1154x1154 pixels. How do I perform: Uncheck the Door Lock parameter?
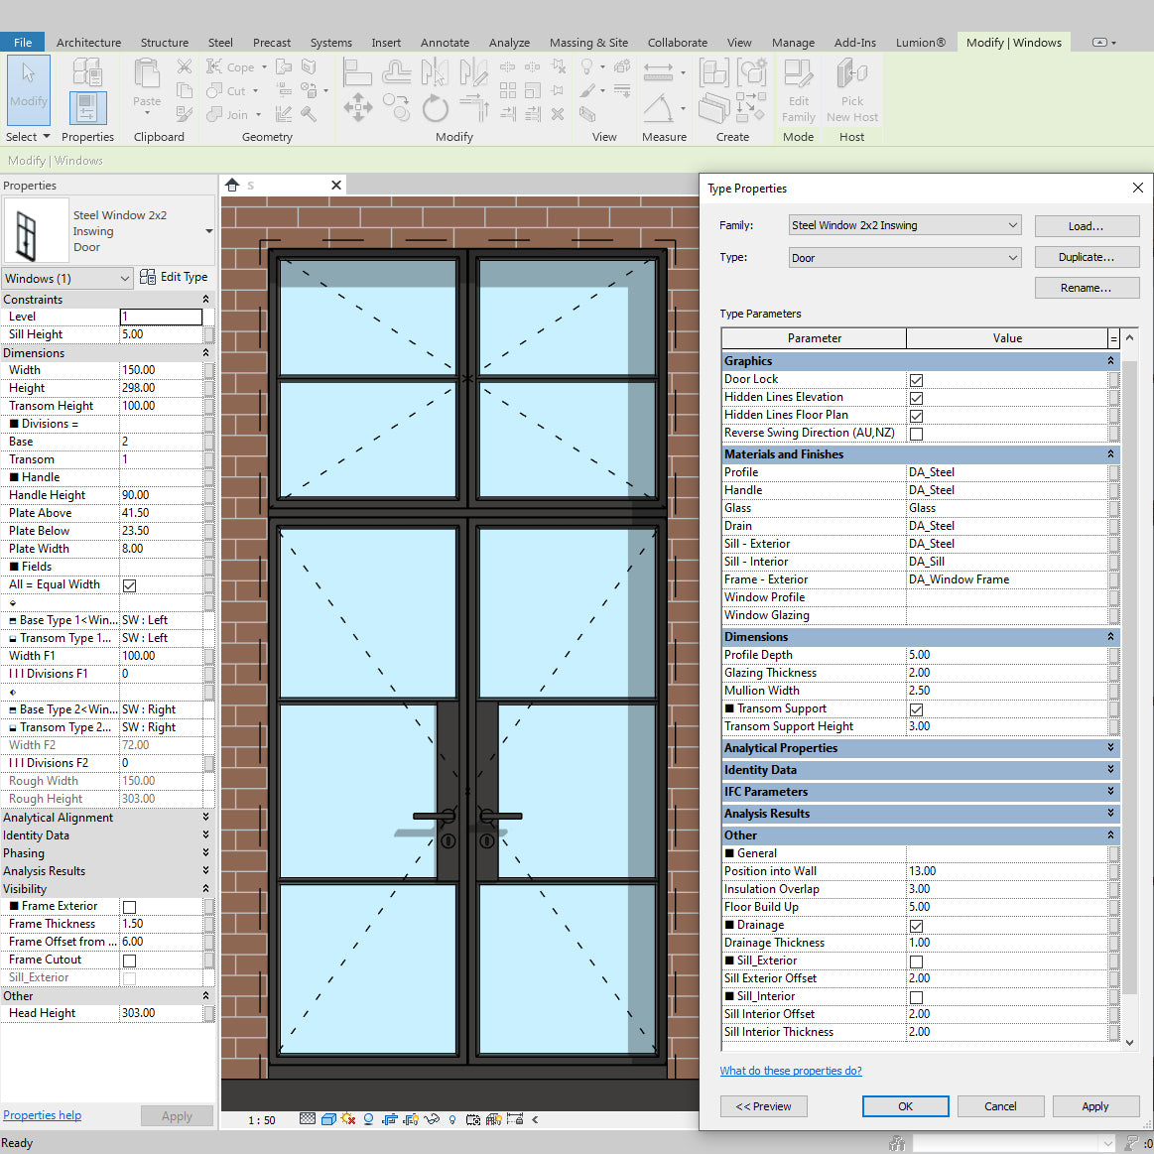click(917, 379)
